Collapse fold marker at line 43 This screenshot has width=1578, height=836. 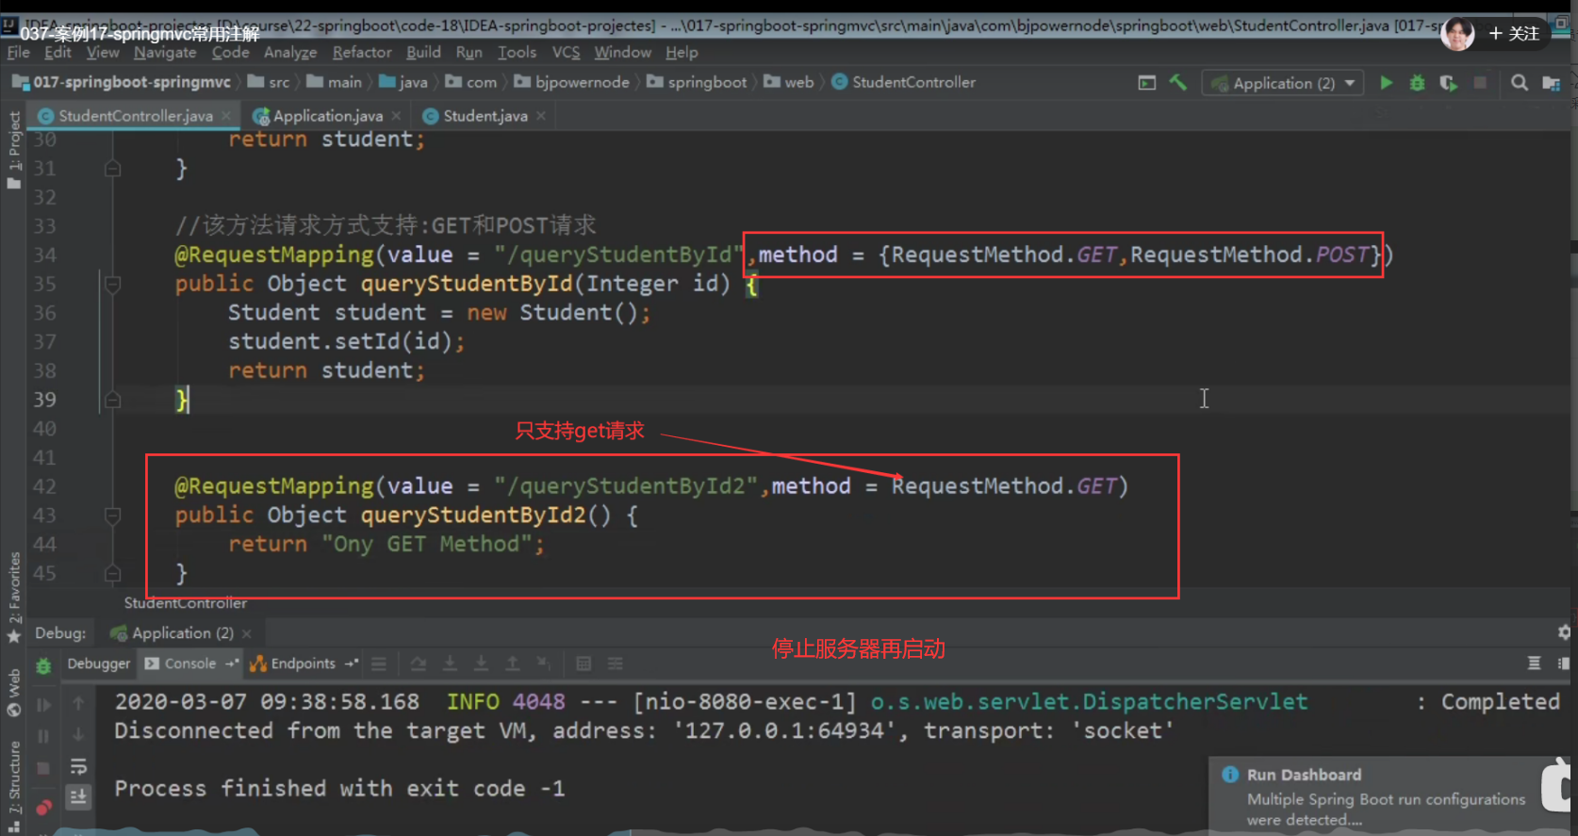[x=112, y=516]
